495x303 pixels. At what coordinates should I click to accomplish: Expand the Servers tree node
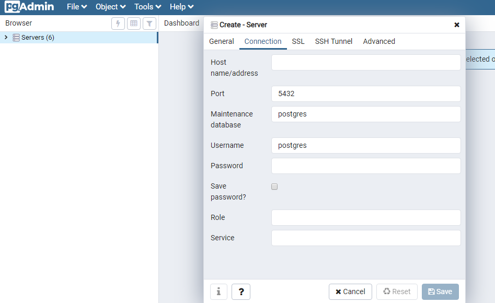pos(5,37)
